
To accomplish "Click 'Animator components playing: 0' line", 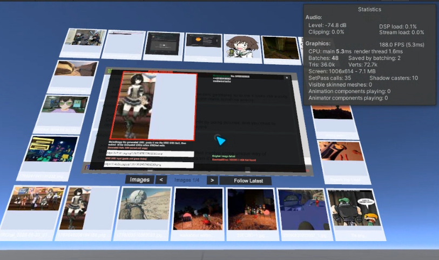I will [348, 98].
